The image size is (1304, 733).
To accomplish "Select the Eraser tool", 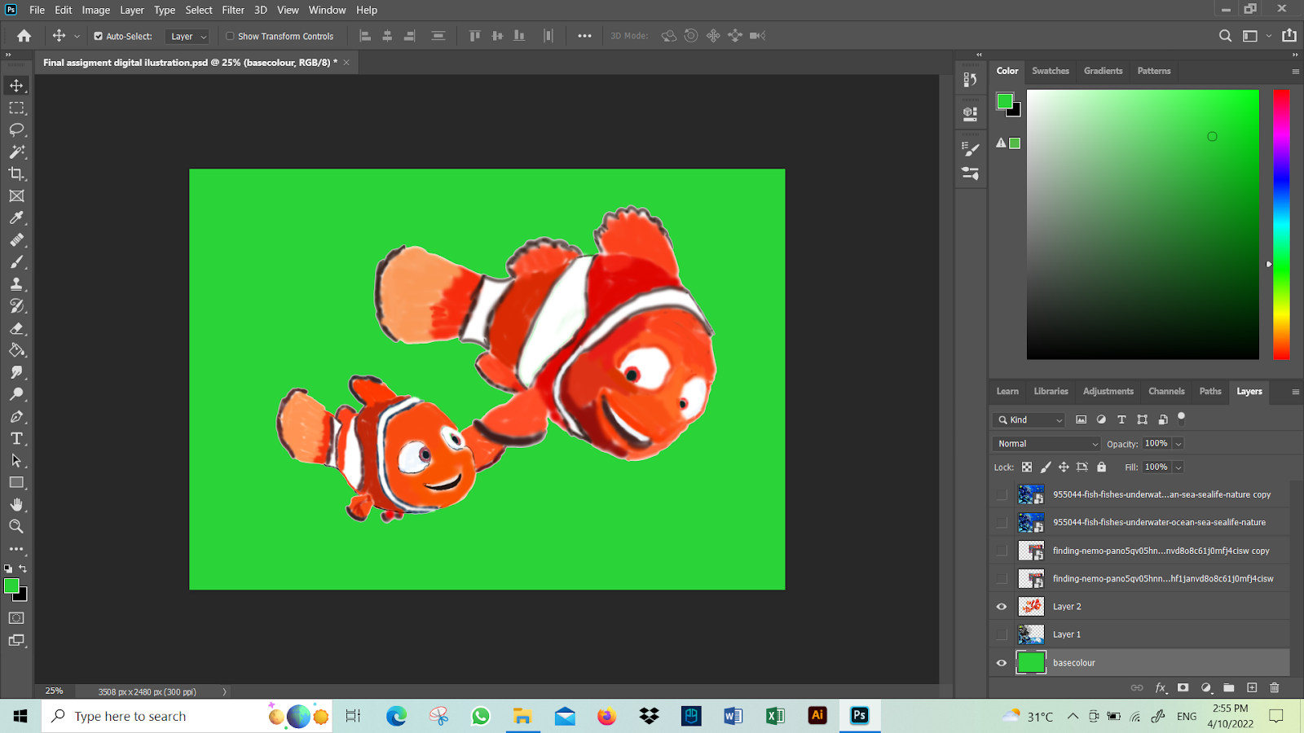I will pos(16,328).
